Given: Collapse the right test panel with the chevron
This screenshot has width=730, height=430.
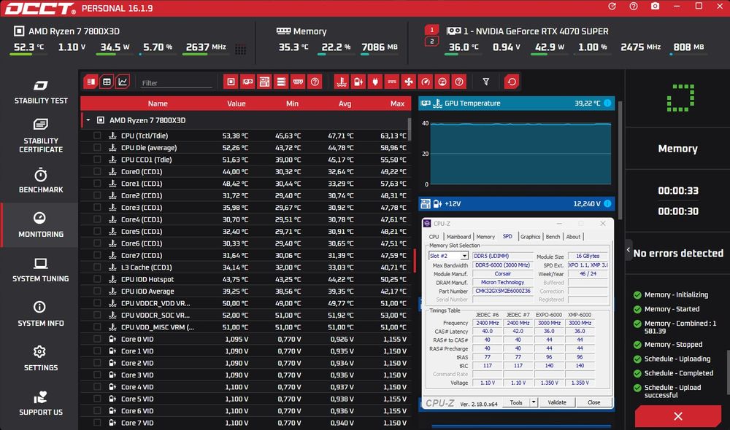Looking at the screenshot, I should click(629, 250).
